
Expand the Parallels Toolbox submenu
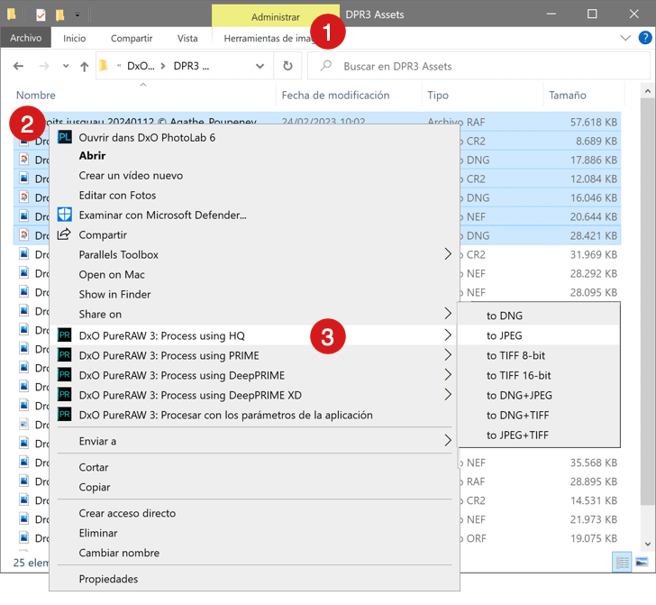448,253
